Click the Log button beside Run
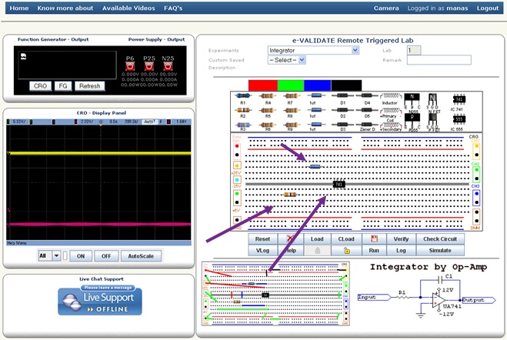 [401, 251]
